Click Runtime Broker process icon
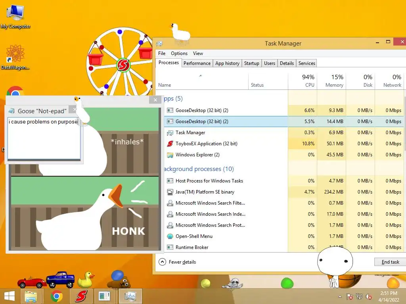Viewport: 406px width, 304px height. click(170, 247)
